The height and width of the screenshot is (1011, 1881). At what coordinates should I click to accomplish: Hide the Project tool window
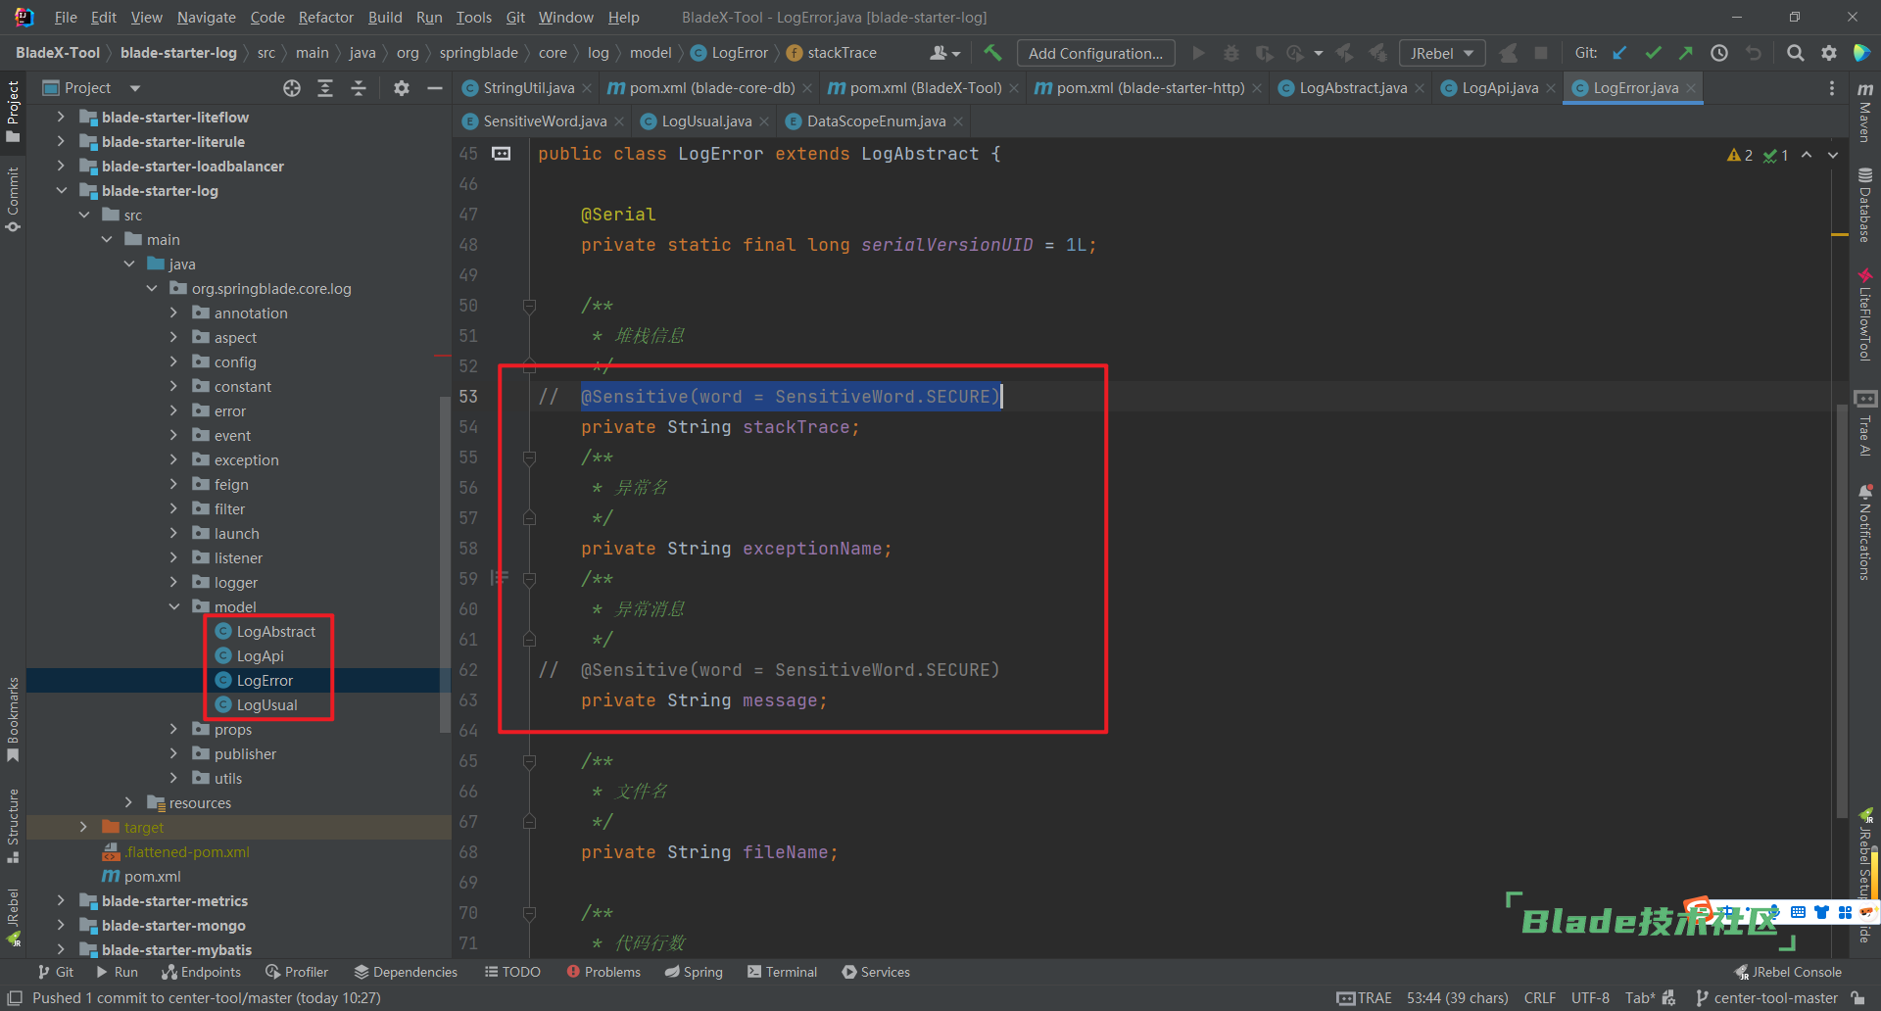point(435,88)
